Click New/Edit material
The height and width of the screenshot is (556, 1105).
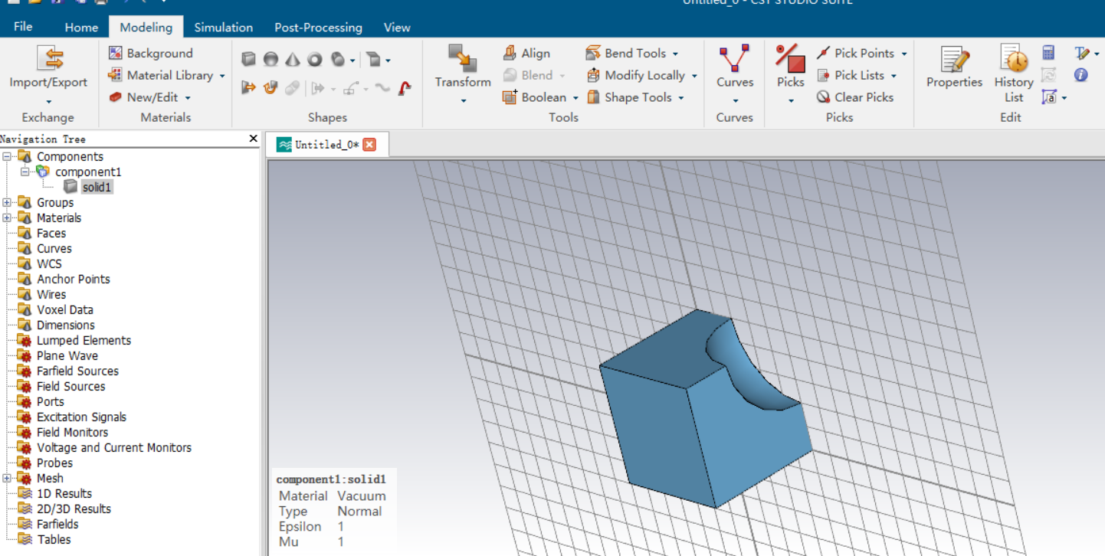pyautogui.click(x=149, y=97)
